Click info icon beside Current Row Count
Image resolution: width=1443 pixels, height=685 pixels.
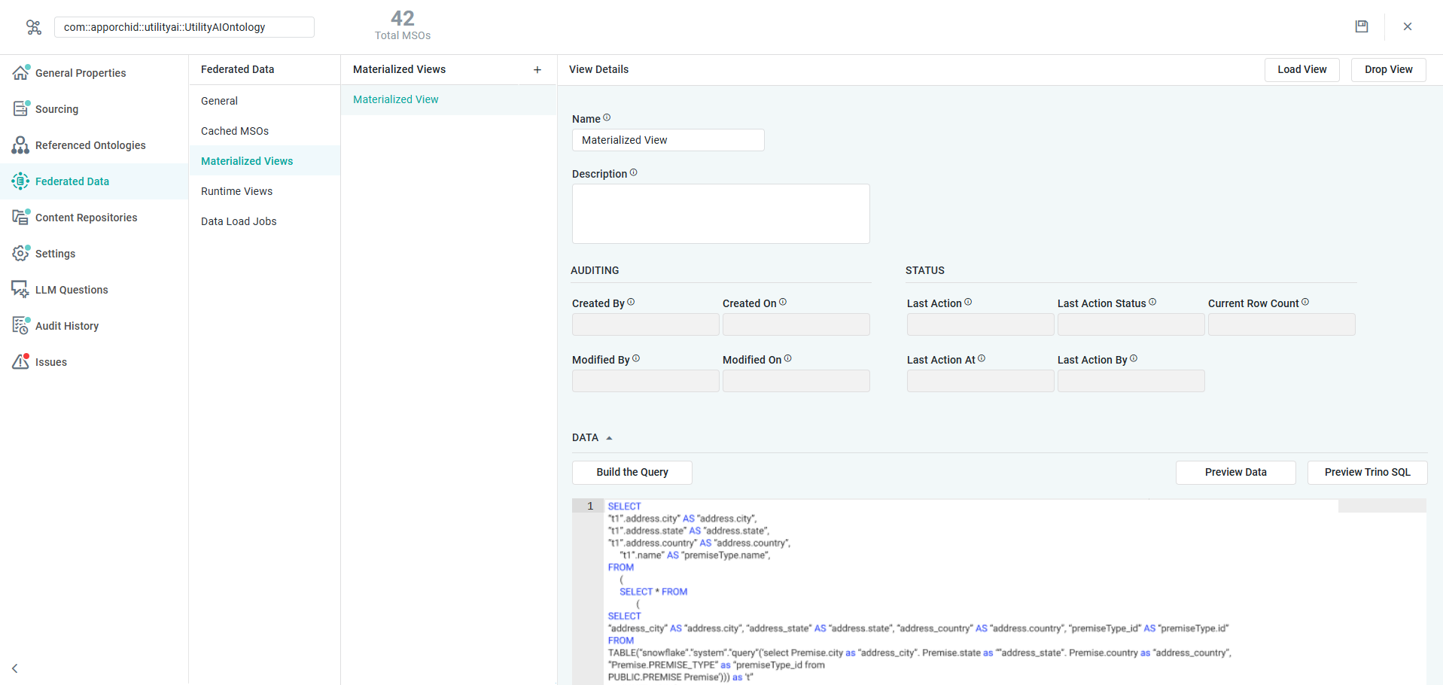1305,302
